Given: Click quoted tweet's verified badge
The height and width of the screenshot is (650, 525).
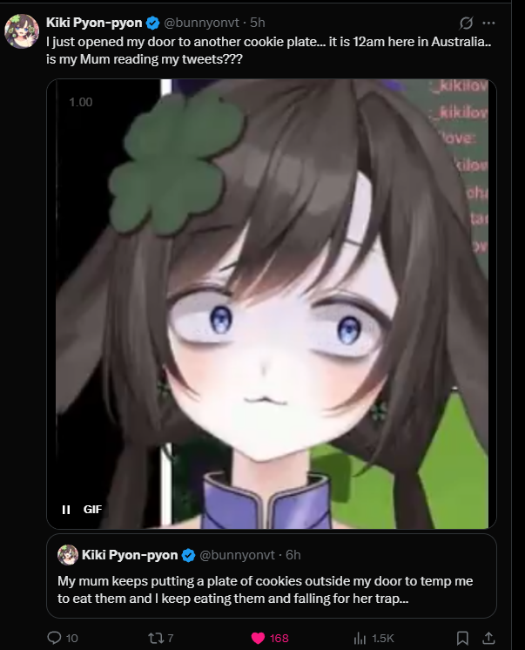Looking at the screenshot, I should coord(189,555).
